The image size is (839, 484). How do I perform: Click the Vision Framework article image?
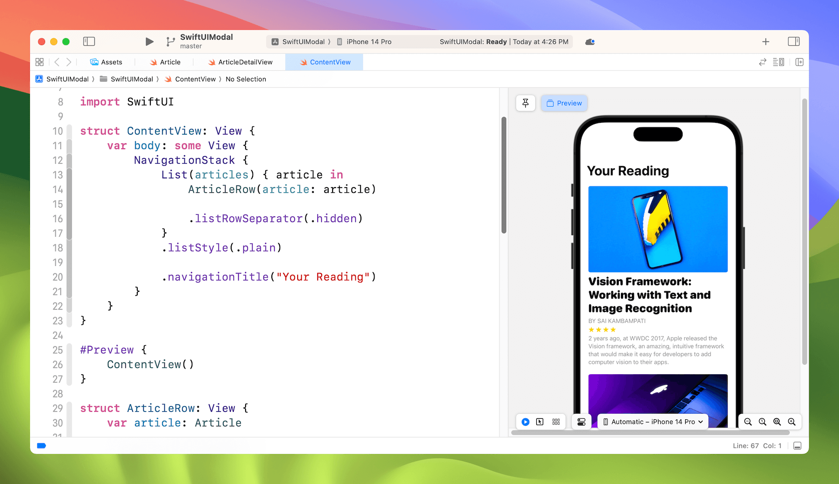tap(658, 229)
